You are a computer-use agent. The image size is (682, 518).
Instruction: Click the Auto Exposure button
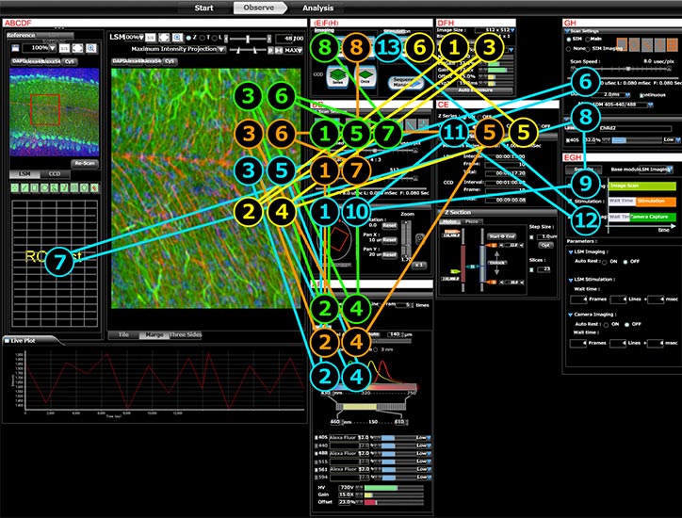point(476,90)
